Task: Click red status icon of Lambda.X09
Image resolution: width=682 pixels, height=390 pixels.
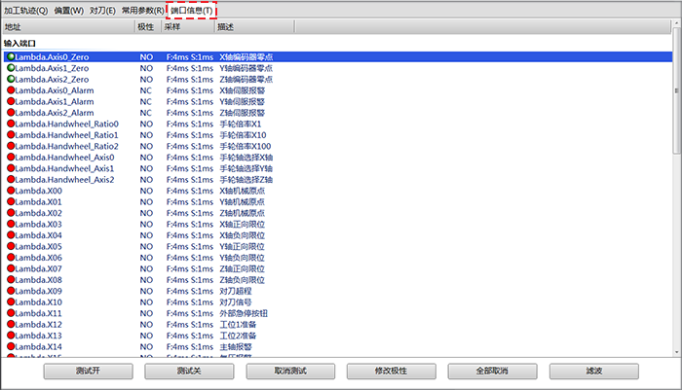Action: tap(11, 291)
